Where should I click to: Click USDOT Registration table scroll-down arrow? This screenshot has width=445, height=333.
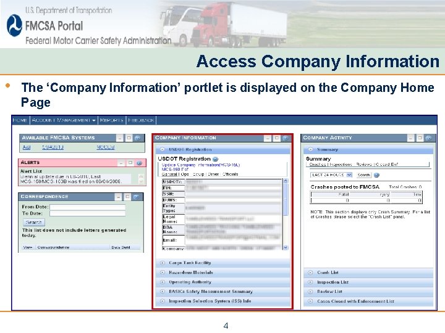coord(286,248)
